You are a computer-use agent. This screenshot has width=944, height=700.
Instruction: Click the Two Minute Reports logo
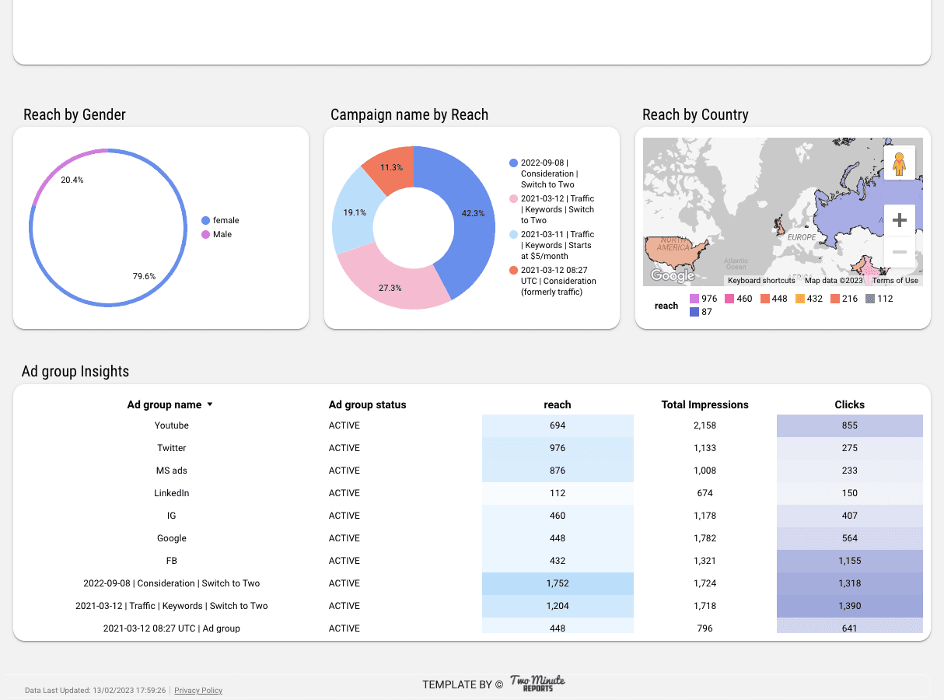click(x=537, y=684)
